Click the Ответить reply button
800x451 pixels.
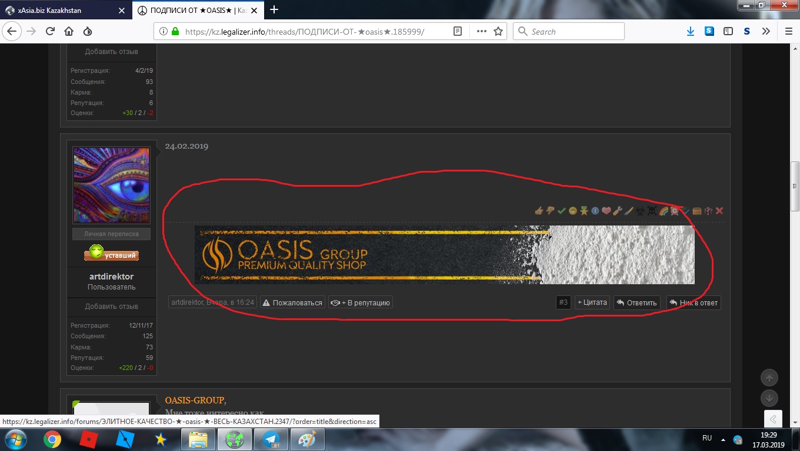tap(636, 302)
